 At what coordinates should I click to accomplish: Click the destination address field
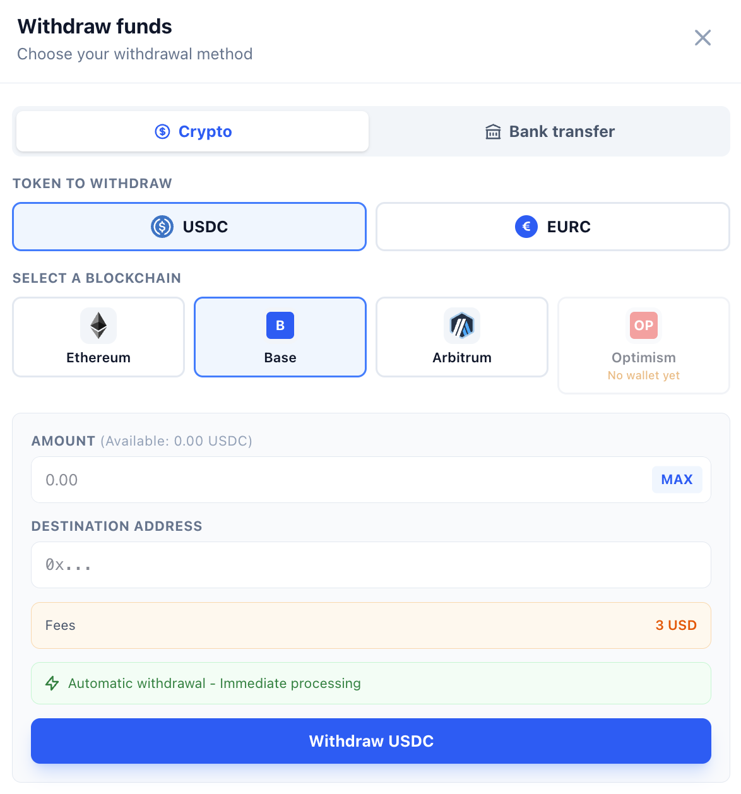click(x=371, y=565)
